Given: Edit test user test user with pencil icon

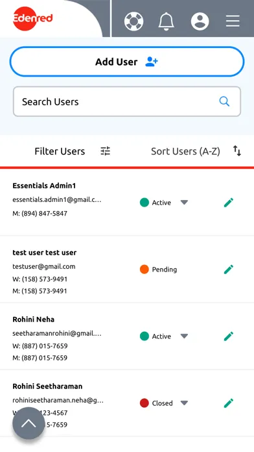Looking at the screenshot, I should pos(229,270).
